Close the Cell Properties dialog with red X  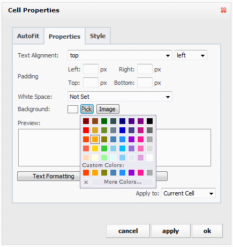(223, 10)
